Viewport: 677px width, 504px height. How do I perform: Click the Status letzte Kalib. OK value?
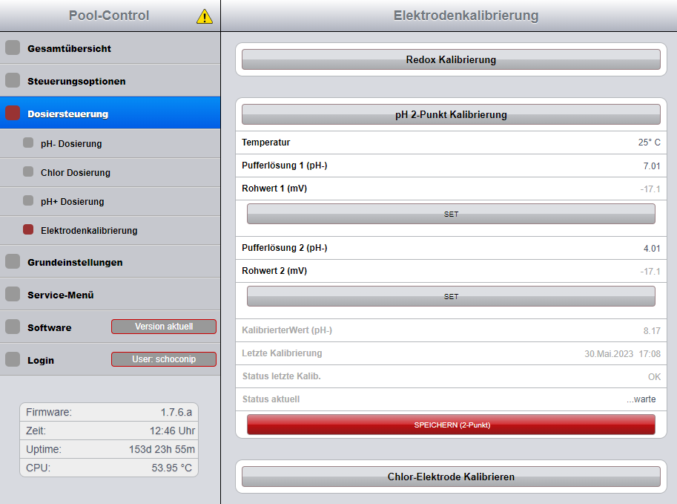[x=654, y=377]
